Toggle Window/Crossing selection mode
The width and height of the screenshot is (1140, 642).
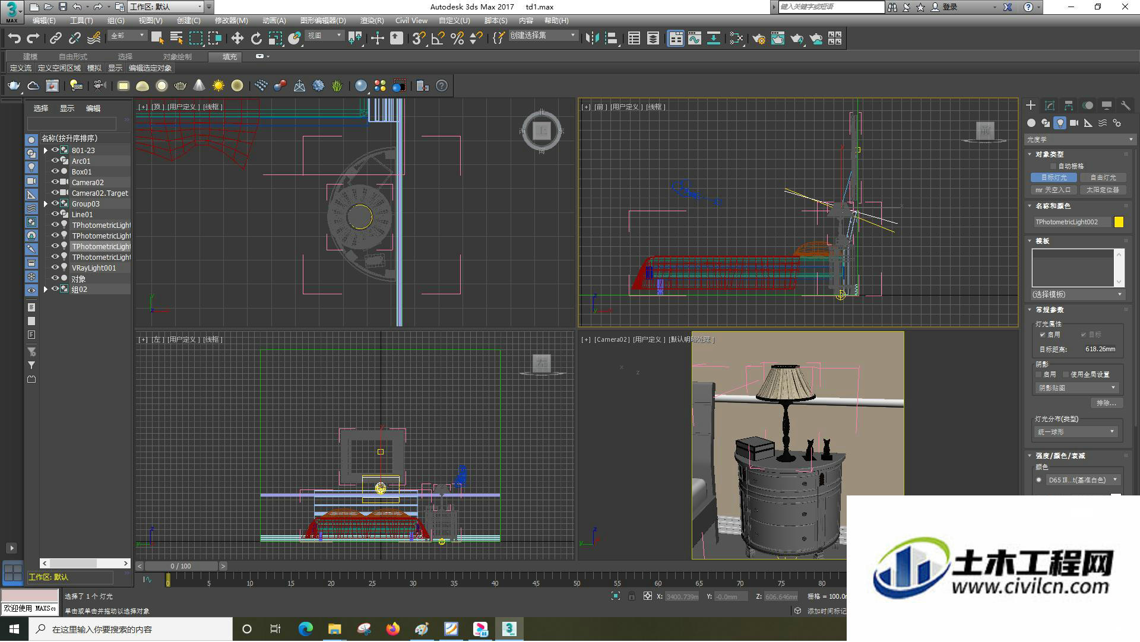[x=215, y=39]
